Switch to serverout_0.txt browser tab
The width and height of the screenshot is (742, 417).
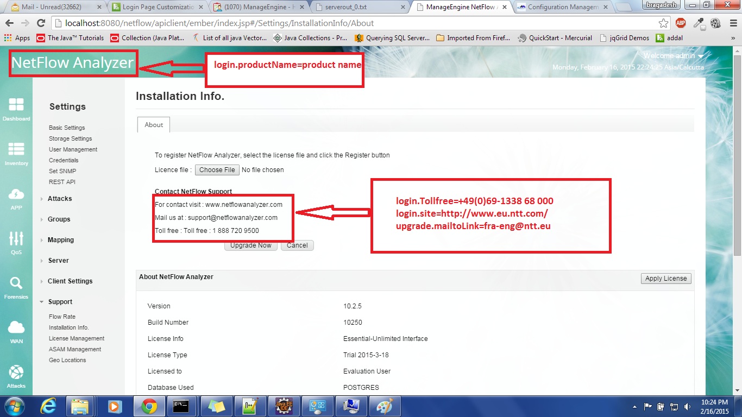coord(358,7)
